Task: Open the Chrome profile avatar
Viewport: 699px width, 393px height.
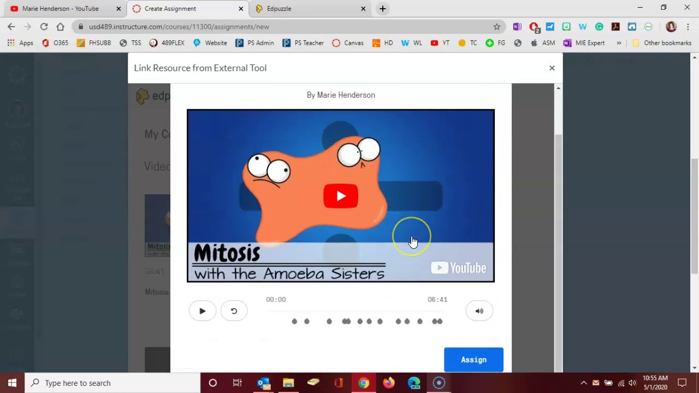Action: tap(671, 26)
